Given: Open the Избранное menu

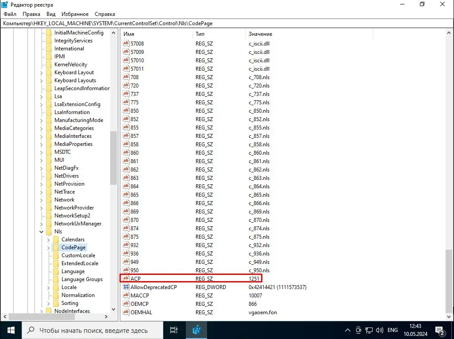Looking at the screenshot, I should point(75,14).
